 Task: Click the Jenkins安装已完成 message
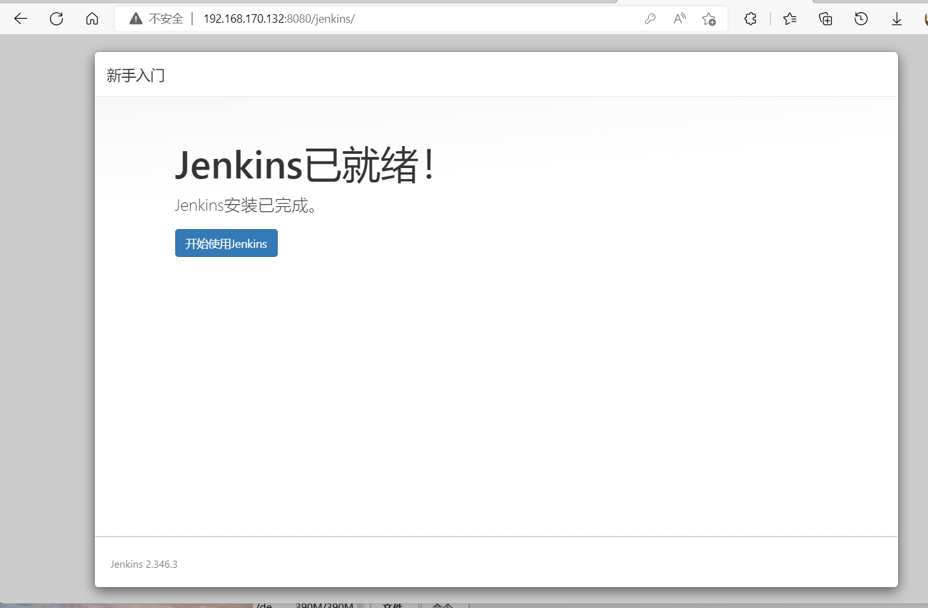pyautogui.click(x=246, y=206)
